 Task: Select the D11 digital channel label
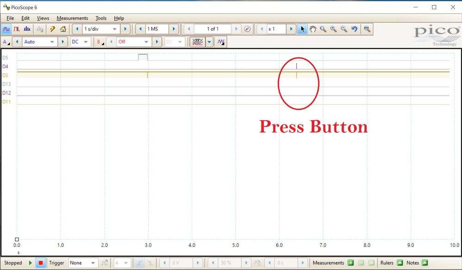coord(6,102)
